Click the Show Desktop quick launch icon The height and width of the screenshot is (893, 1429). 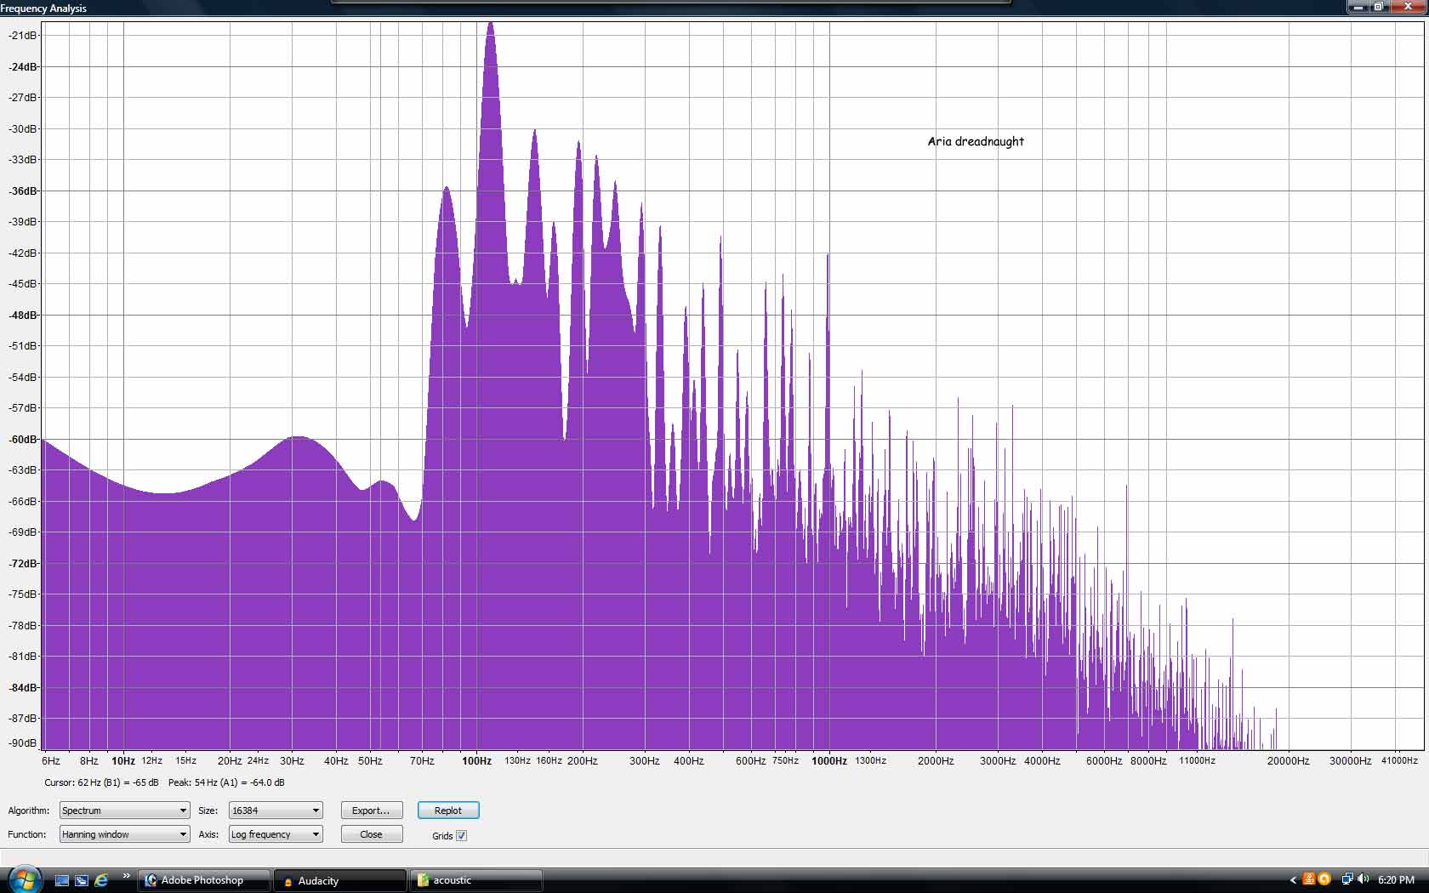point(62,880)
